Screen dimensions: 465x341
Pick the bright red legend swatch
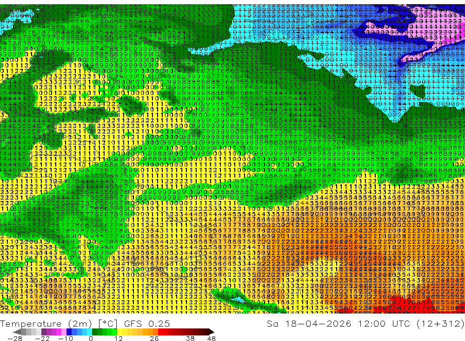pyautogui.click(x=160, y=332)
